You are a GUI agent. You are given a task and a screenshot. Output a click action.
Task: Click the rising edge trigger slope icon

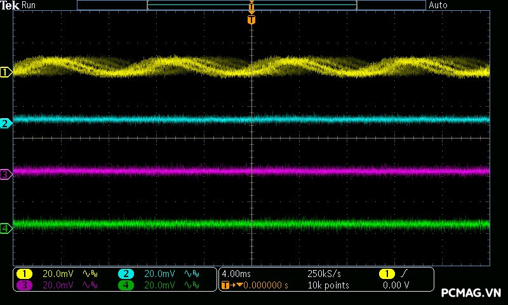pyautogui.click(x=404, y=273)
